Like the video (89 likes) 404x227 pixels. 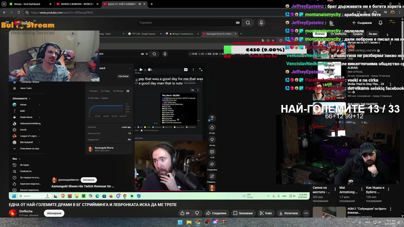pos(185,213)
